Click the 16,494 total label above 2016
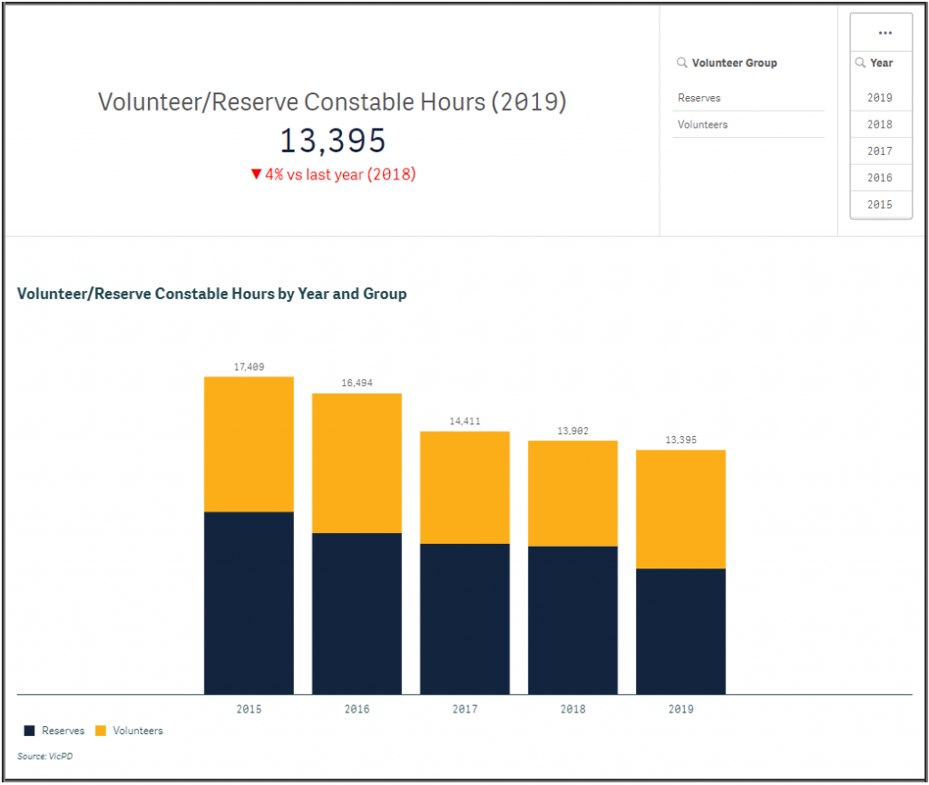Image resolution: width=929 pixels, height=785 pixels. [x=357, y=383]
